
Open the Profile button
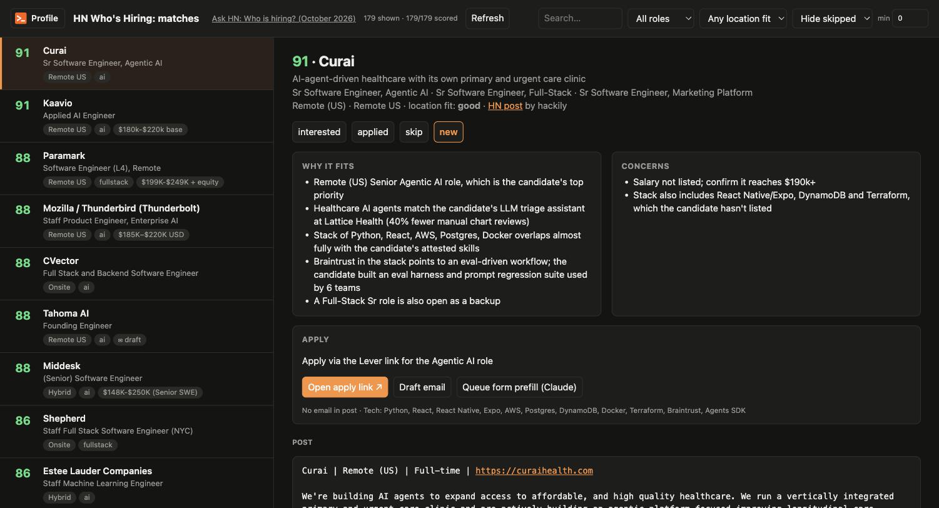pyautogui.click(x=38, y=18)
